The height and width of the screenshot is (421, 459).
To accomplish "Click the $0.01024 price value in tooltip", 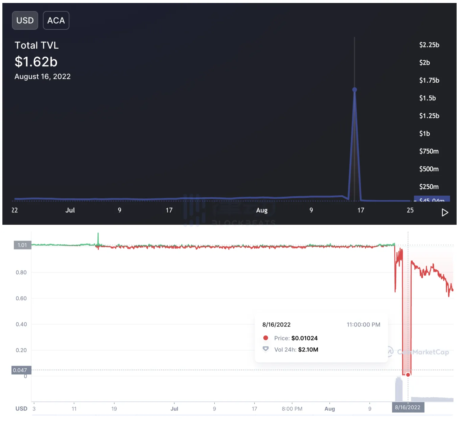I will [x=304, y=338].
